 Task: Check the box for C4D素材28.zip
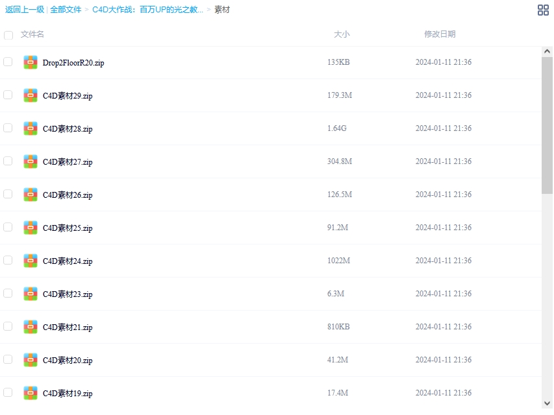click(8, 128)
